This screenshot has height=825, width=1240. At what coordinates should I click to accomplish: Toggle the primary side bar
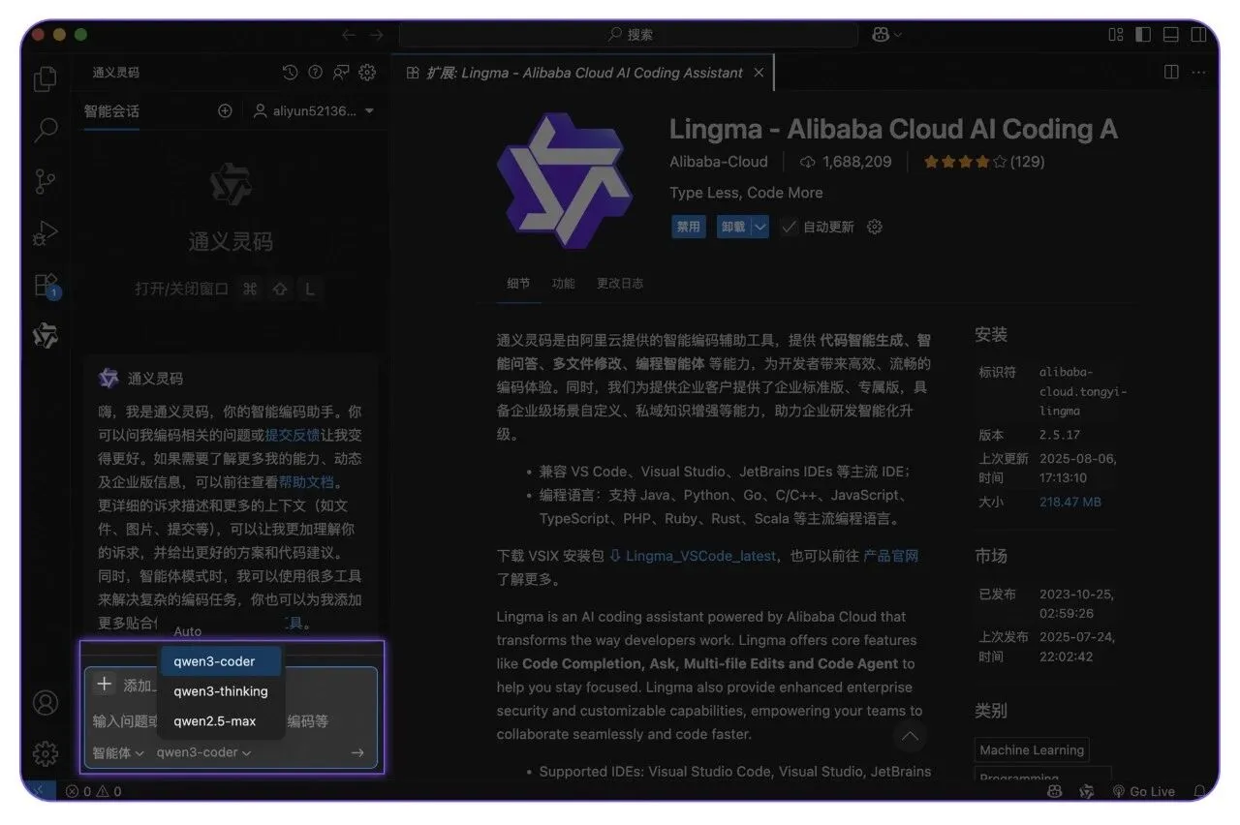[1143, 35]
